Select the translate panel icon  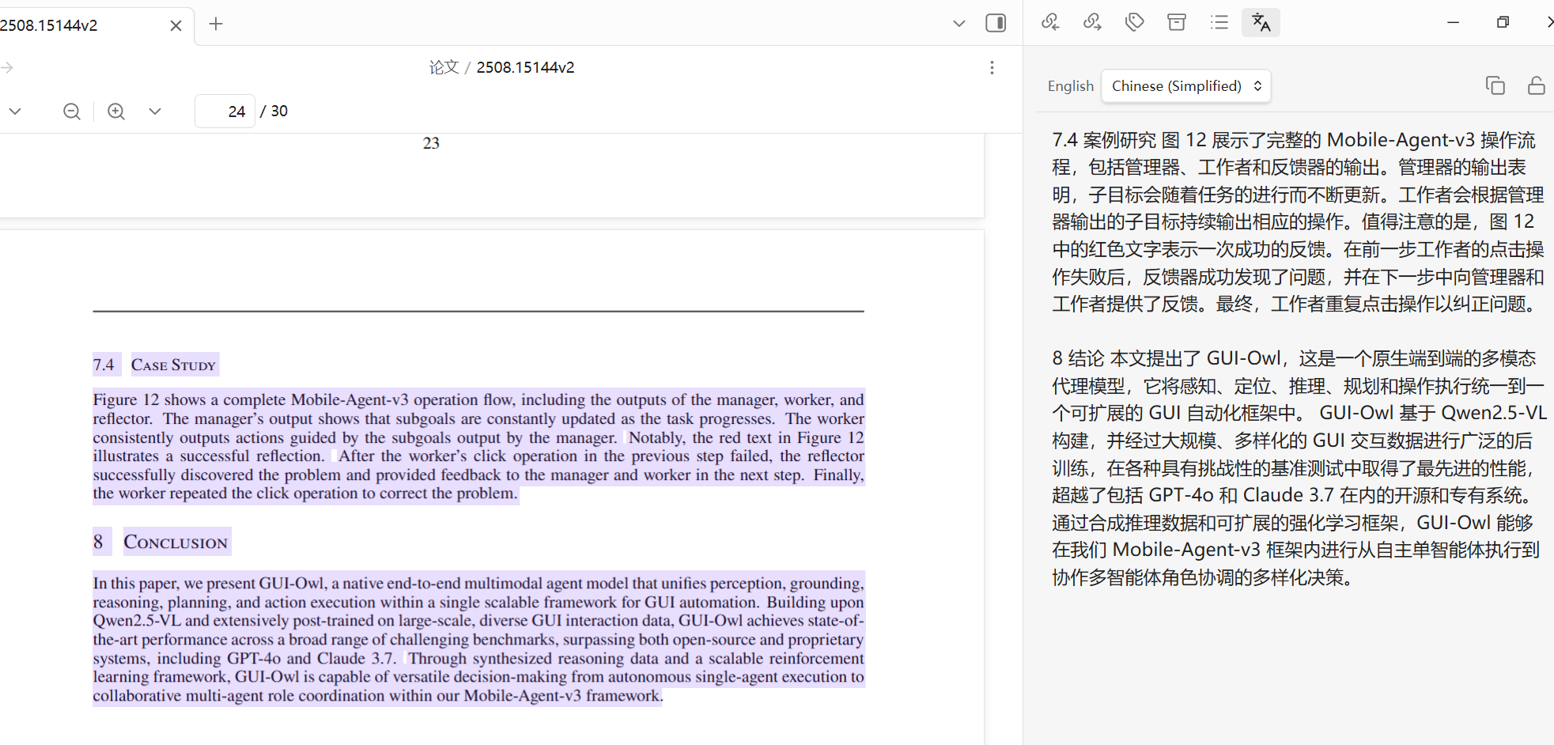1261,22
